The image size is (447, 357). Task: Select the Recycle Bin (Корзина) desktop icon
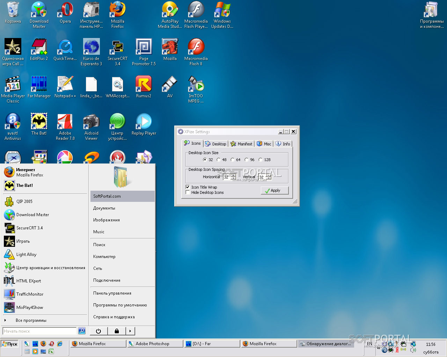point(13,13)
